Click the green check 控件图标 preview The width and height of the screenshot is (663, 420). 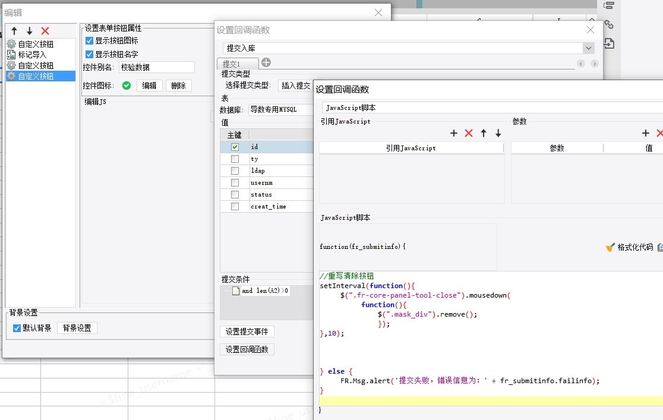point(127,86)
